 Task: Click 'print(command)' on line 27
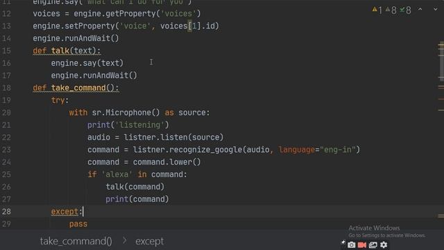137,199
